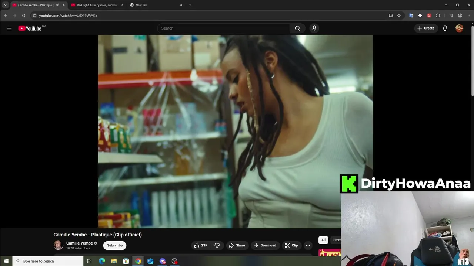
Task: Open the tab search dropdown arrow
Action: click(x=5, y=5)
